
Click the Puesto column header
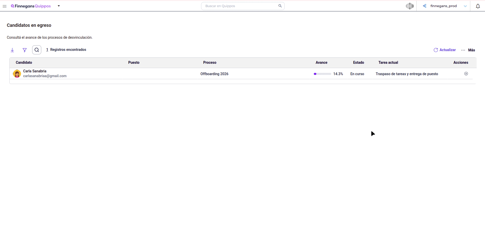tap(134, 62)
